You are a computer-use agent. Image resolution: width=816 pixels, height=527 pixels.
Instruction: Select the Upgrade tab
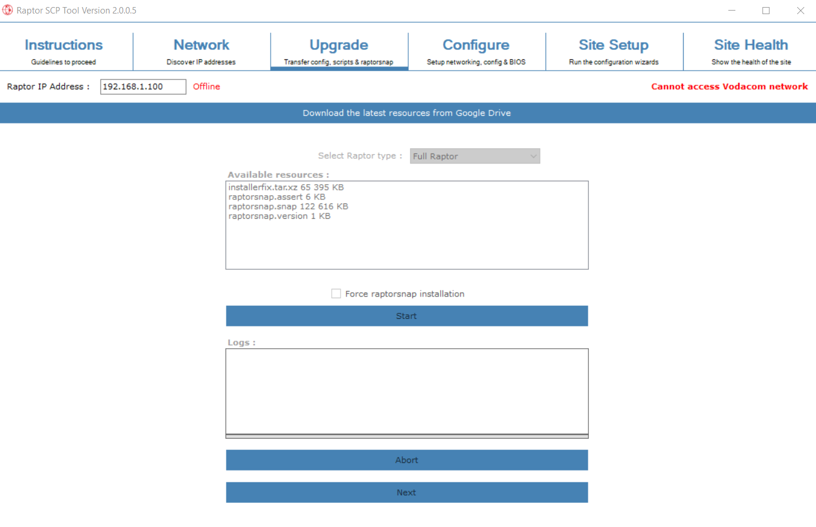pyautogui.click(x=339, y=50)
